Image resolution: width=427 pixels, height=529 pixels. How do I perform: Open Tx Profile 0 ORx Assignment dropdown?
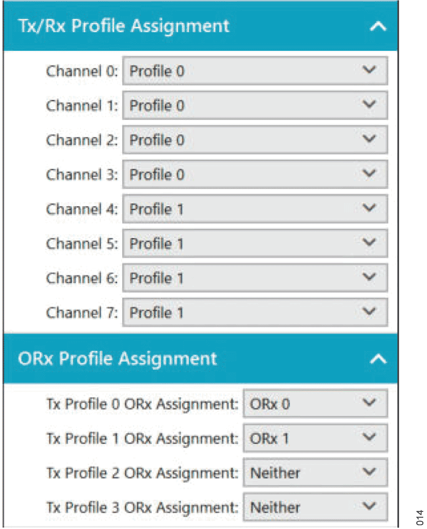click(315, 404)
